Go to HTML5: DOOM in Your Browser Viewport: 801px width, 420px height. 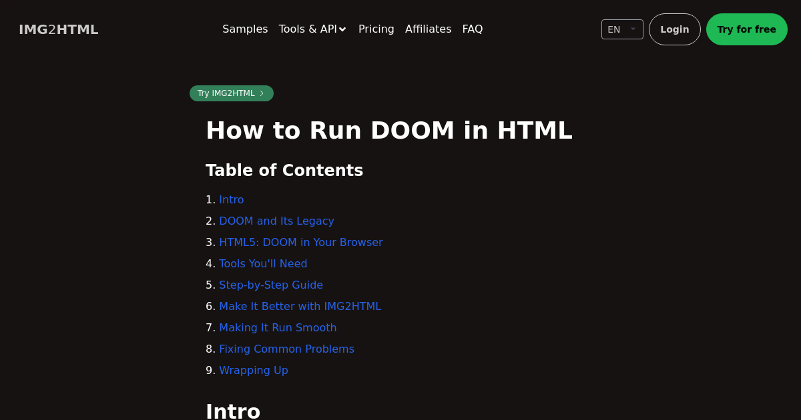[x=301, y=243]
